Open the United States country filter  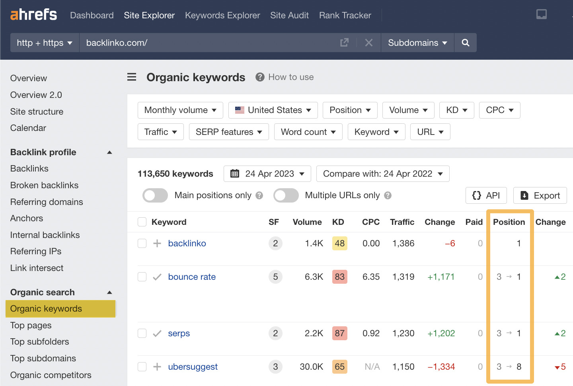(273, 110)
